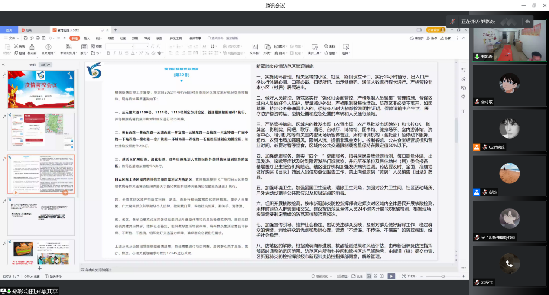
Task: Open the File (文件) menu dropdown
Action: [11, 38]
